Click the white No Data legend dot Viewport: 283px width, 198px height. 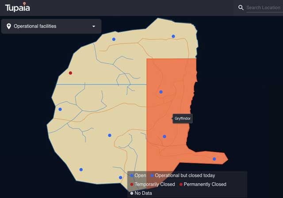pos(132,193)
